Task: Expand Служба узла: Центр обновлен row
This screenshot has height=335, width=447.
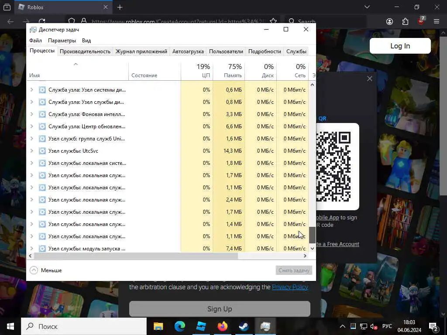Action: point(31,126)
